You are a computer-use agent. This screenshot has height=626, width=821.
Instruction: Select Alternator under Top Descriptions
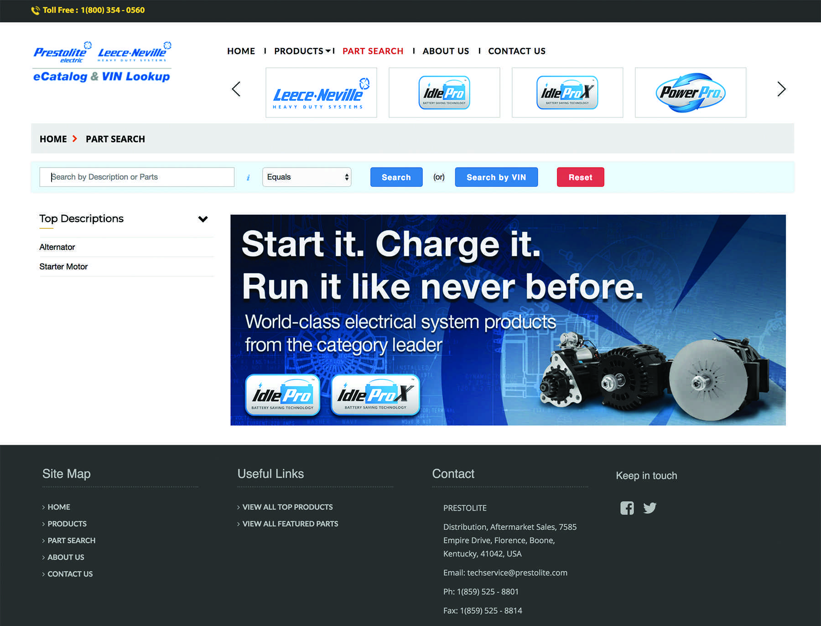pos(57,247)
